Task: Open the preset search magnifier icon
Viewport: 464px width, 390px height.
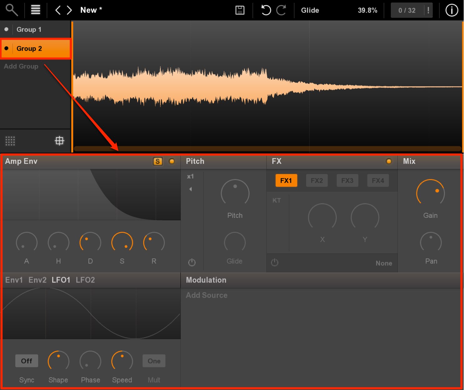Action: point(12,10)
